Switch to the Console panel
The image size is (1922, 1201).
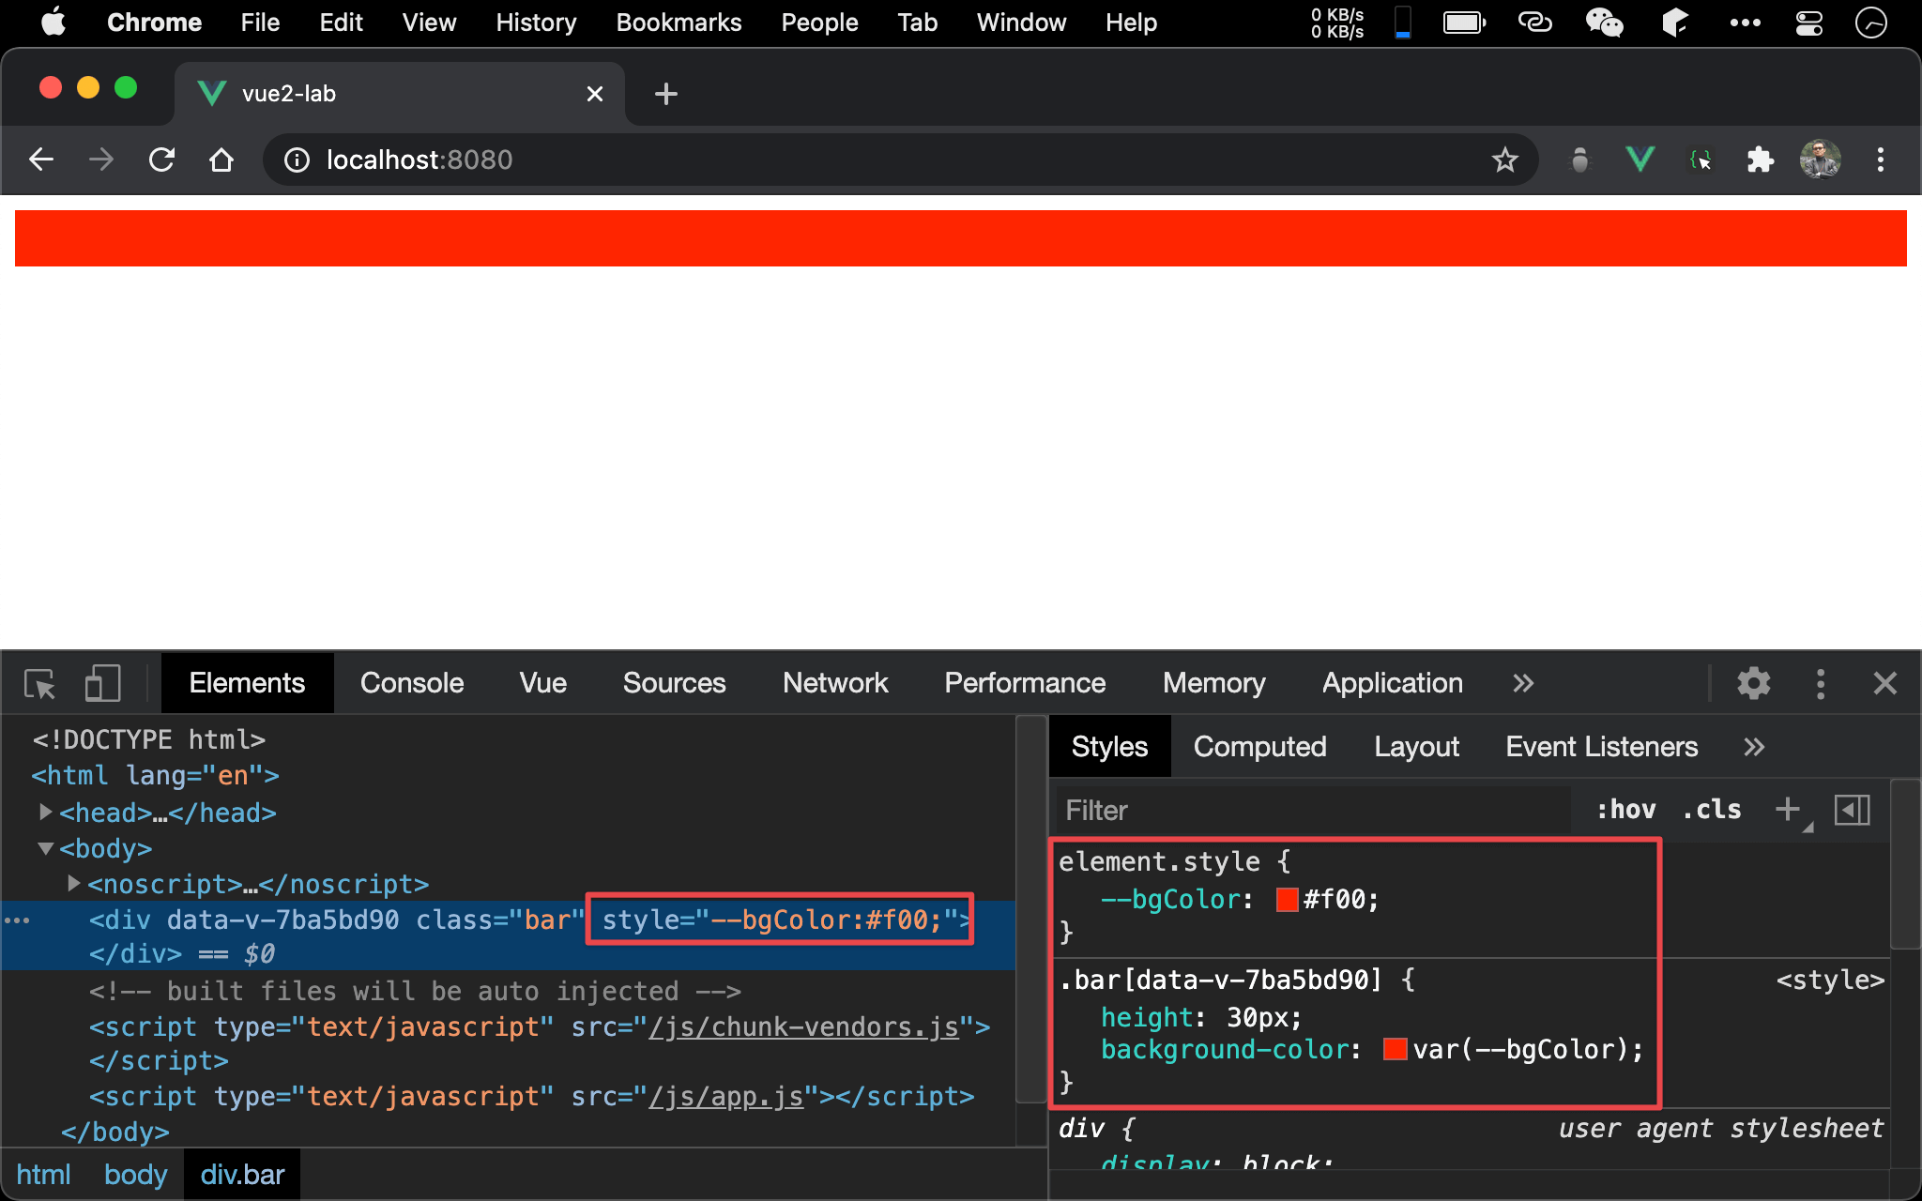pyautogui.click(x=412, y=683)
